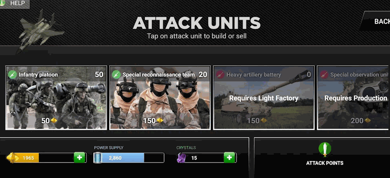Open the HELP button in the corner
This screenshot has width=390, height=178.
[x=14, y=4]
